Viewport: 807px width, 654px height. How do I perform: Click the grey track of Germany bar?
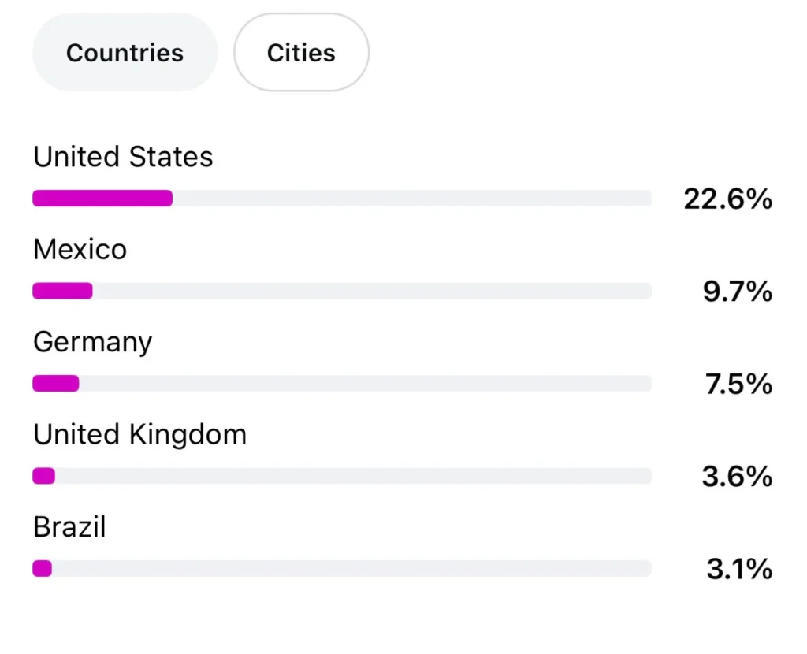366,384
